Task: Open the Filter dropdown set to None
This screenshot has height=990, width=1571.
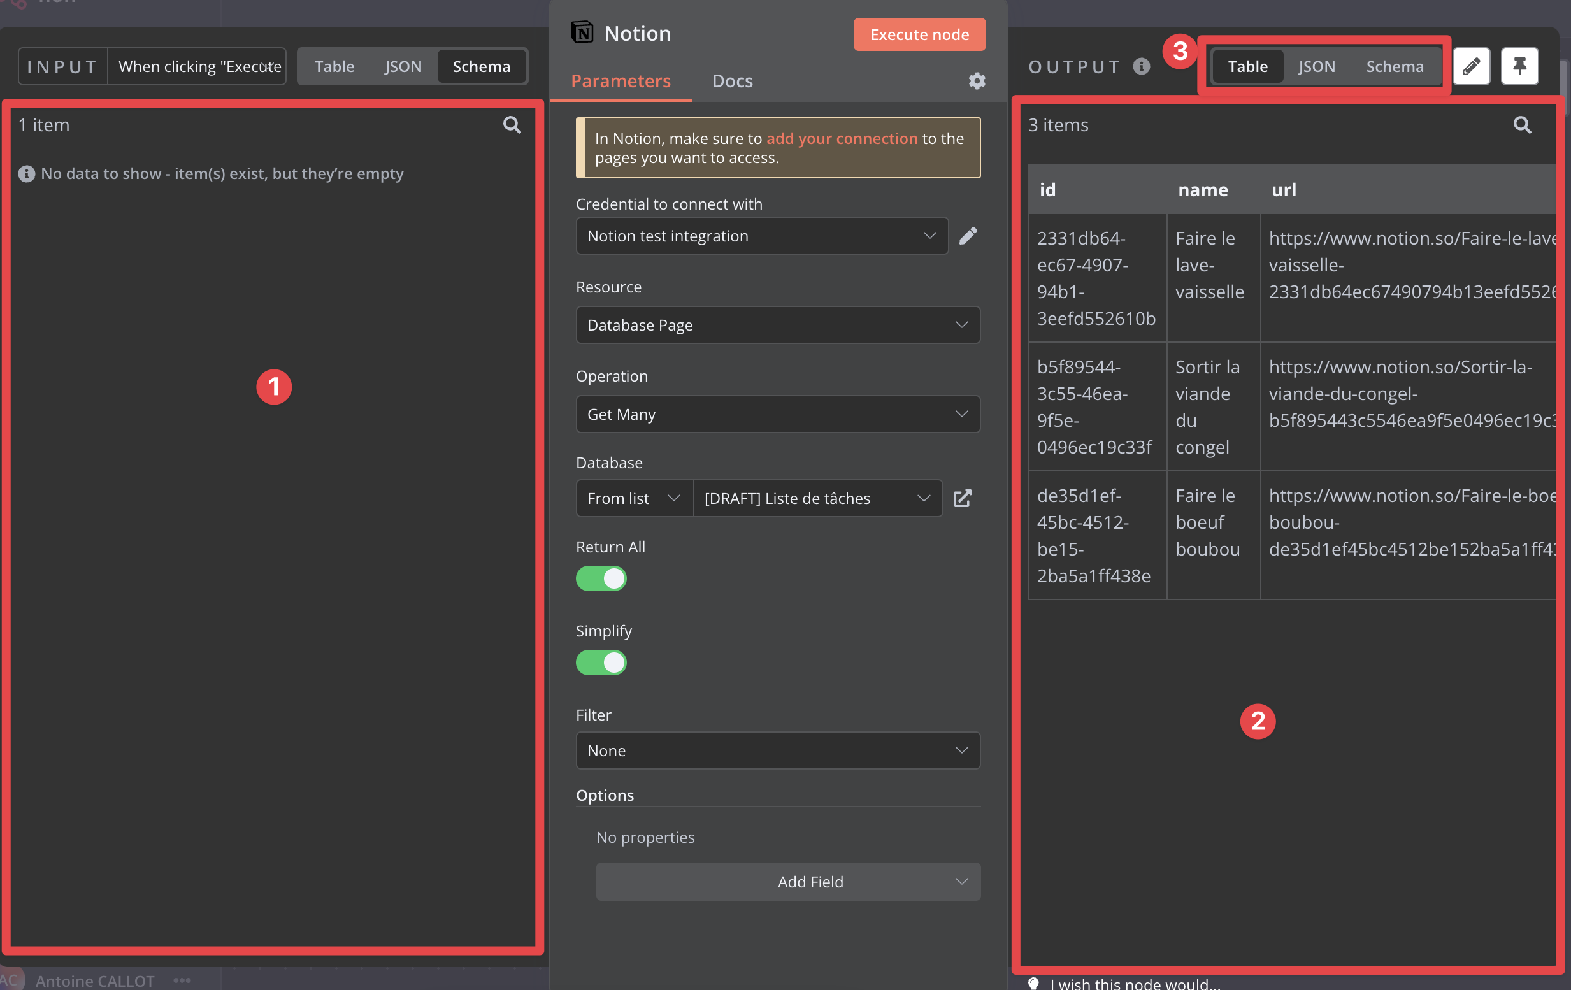Action: pyautogui.click(x=778, y=750)
